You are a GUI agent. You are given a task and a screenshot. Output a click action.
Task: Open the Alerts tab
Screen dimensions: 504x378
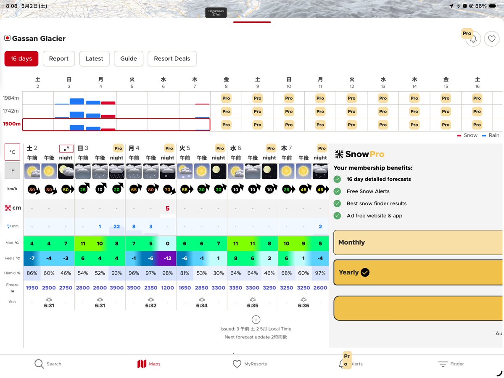pyautogui.click(x=351, y=364)
